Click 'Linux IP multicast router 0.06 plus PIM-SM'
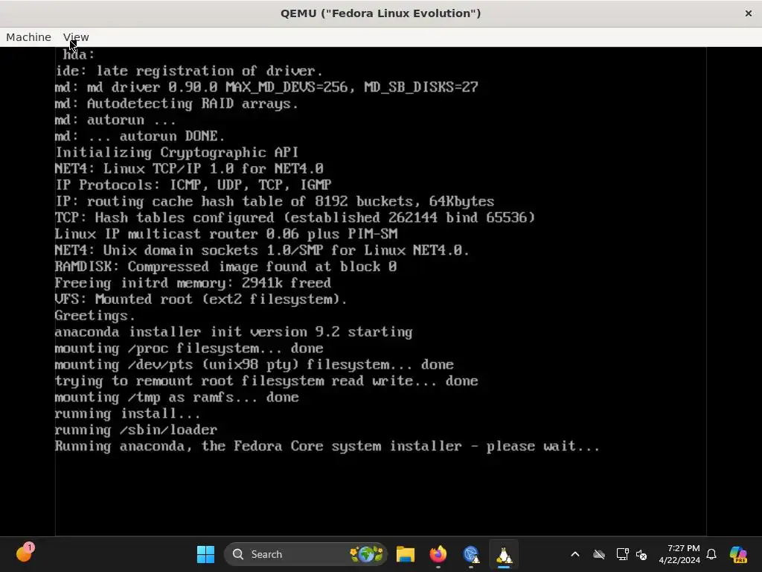762x572 pixels. [226, 234]
